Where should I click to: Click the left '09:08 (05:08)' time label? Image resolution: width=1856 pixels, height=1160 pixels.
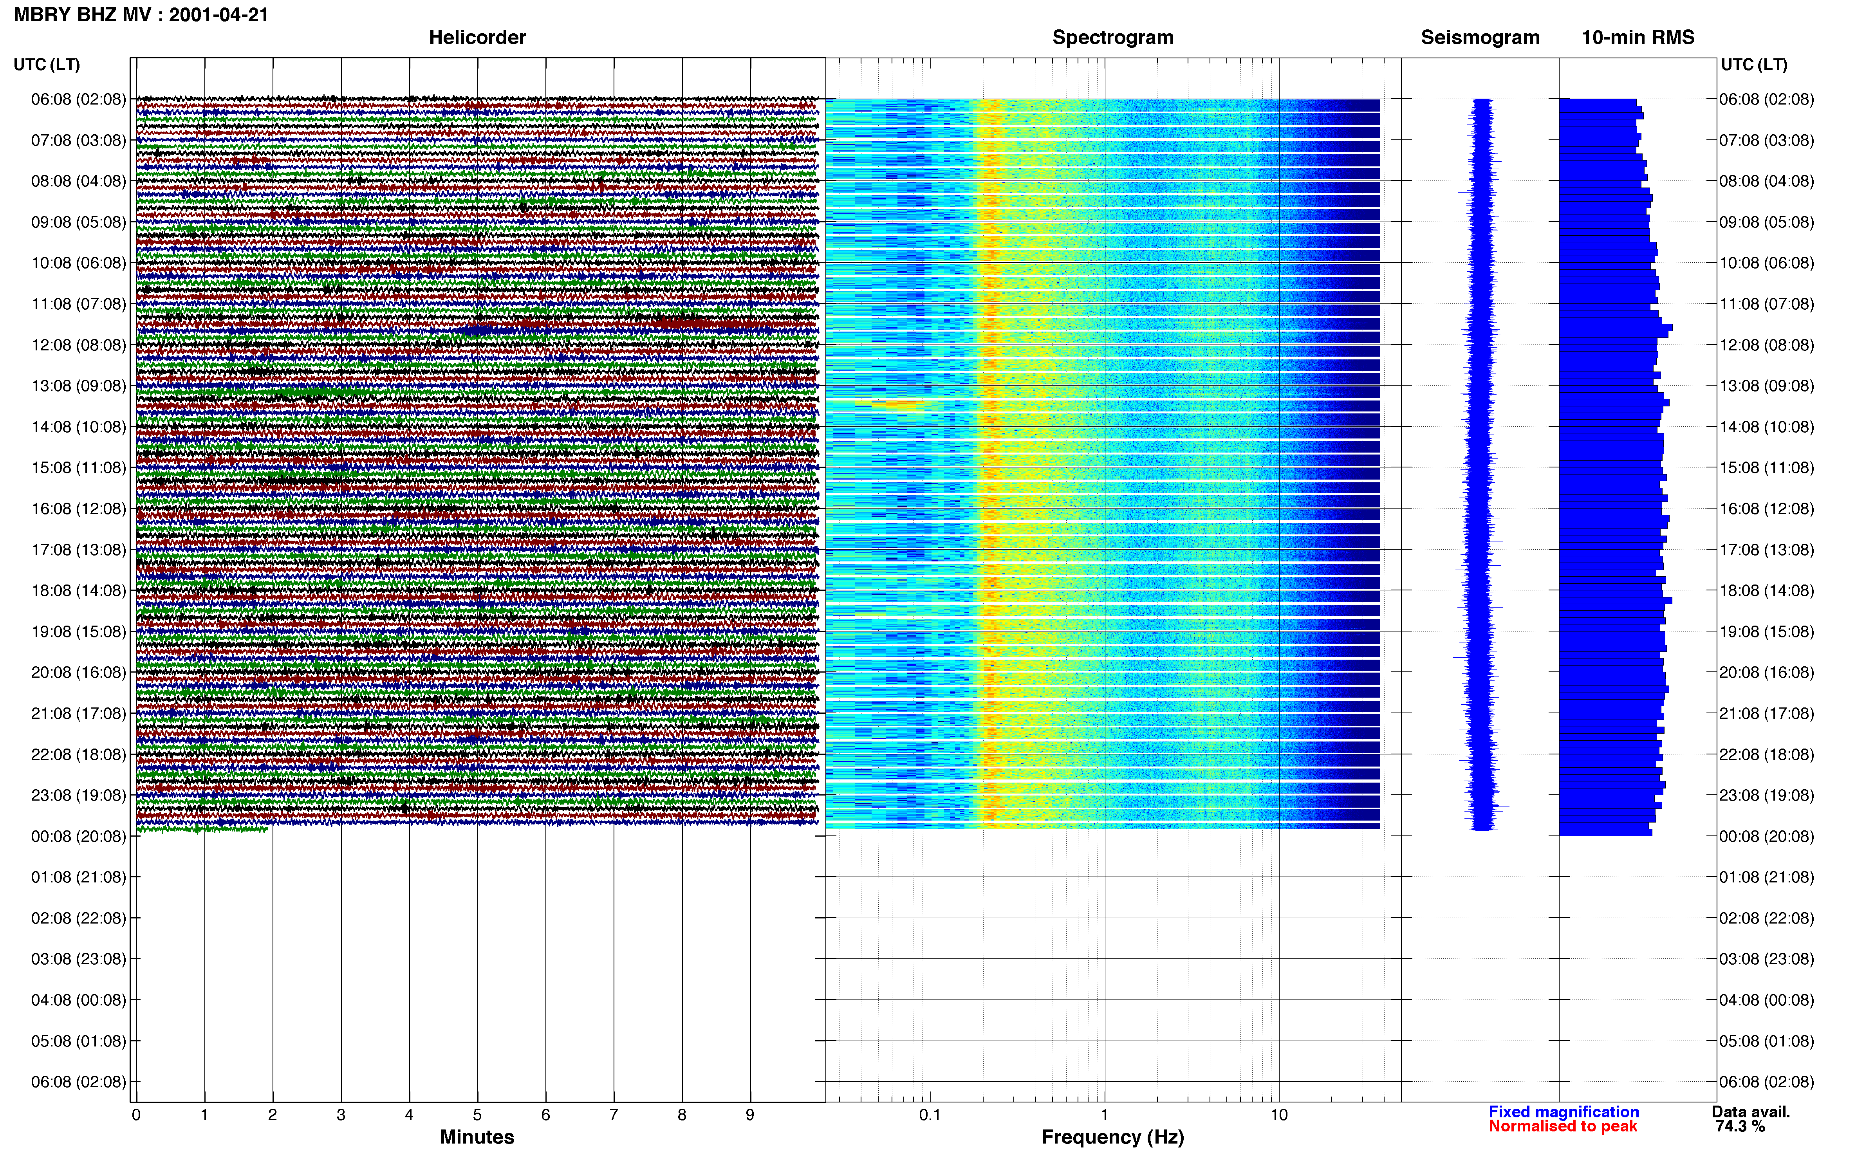click(x=78, y=222)
